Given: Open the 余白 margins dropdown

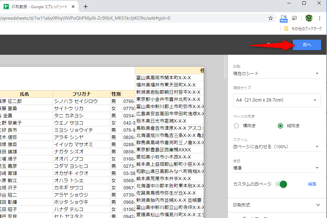Looking at the screenshot, I should (x=277, y=168).
